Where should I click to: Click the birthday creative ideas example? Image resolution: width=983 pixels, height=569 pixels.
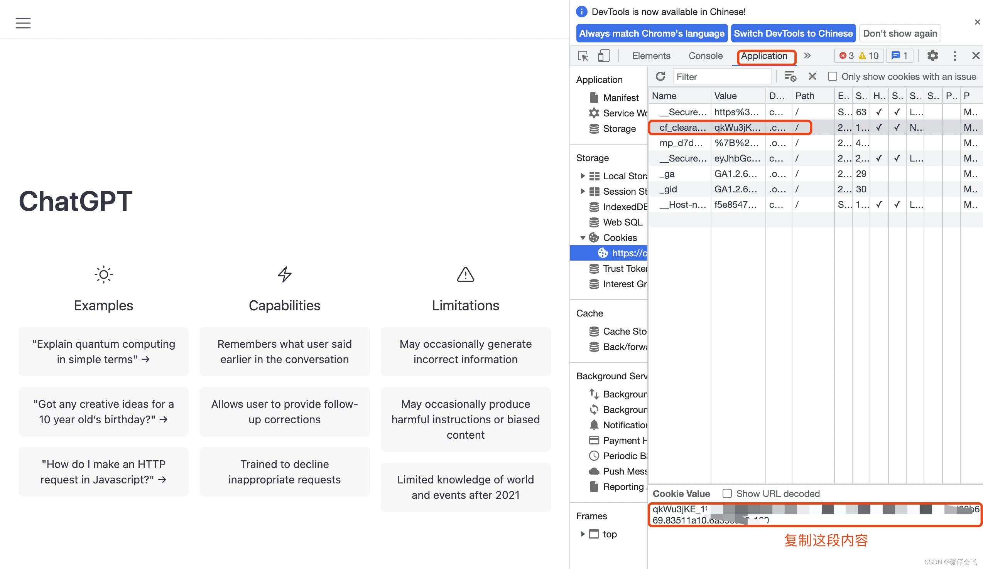click(103, 412)
